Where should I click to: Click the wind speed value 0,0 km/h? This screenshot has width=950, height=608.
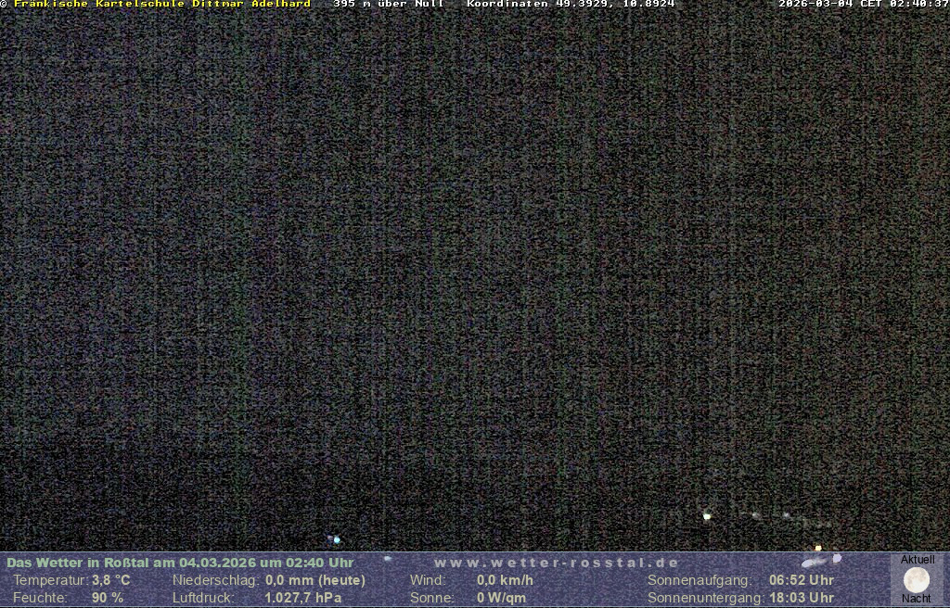(x=505, y=580)
